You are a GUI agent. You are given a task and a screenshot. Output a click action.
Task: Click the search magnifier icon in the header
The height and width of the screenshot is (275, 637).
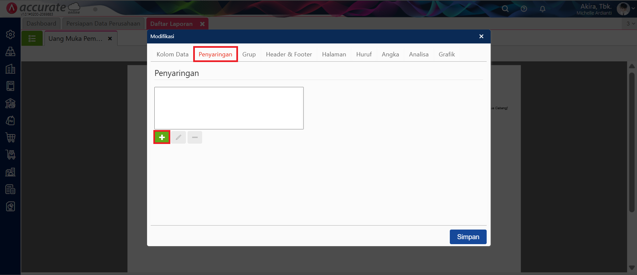click(505, 9)
